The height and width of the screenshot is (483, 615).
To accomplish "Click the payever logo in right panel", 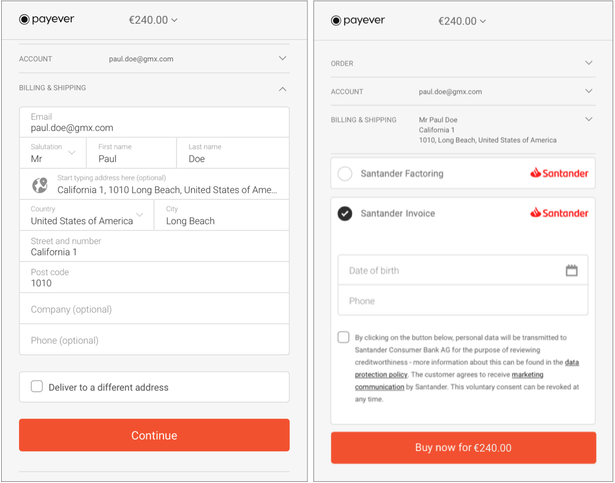I will 358,20.
